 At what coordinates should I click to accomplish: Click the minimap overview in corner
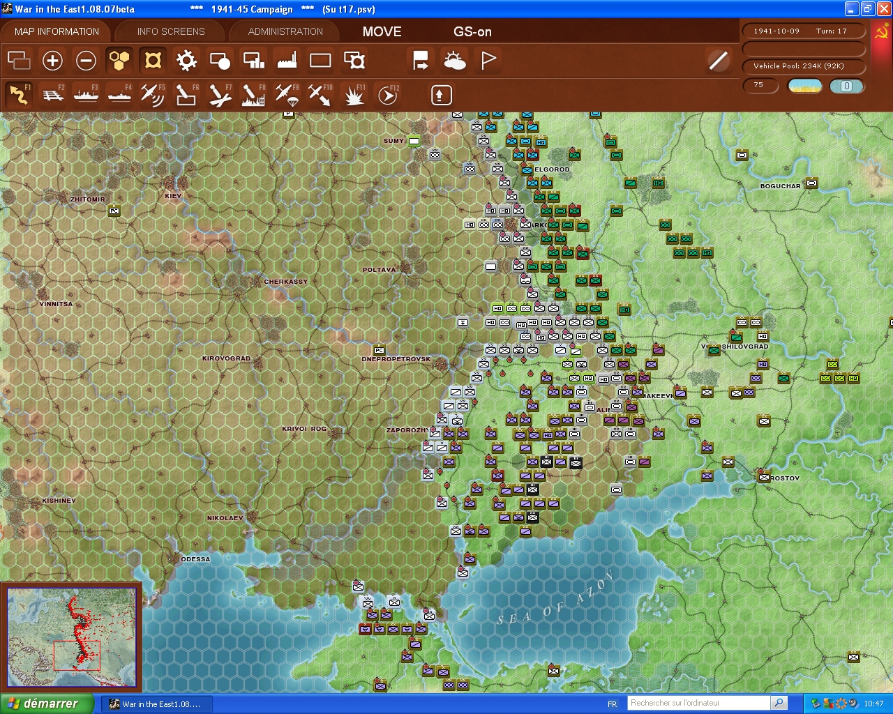point(71,637)
